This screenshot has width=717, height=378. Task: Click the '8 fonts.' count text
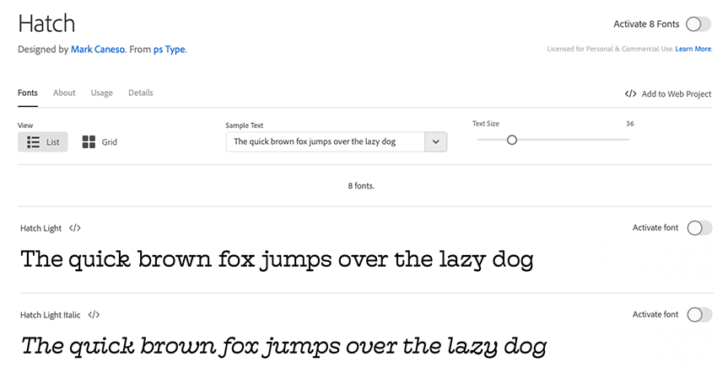(x=361, y=186)
